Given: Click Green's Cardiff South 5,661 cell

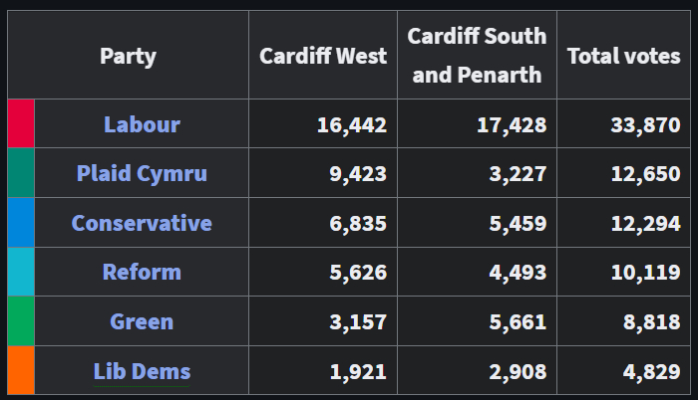Looking at the screenshot, I should click(518, 321).
